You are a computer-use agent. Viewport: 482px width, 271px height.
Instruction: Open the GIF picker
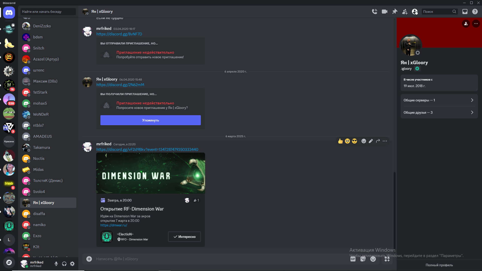pyautogui.click(x=353, y=259)
